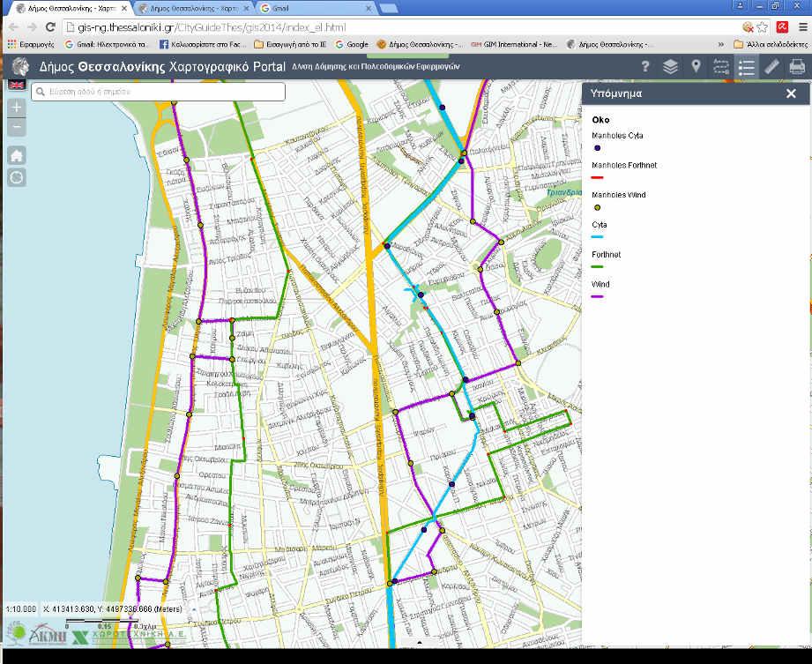The height and width of the screenshot is (664, 812).
Task: Click the purple Wind line legend swatch
Action: pos(597,297)
